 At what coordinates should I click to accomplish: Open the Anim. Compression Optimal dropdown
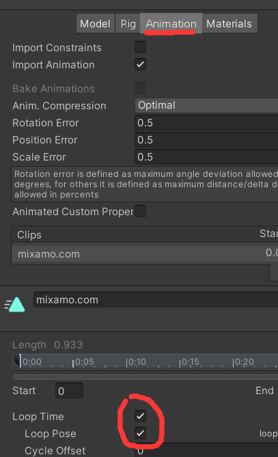pyautogui.click(x=206, y=105)
